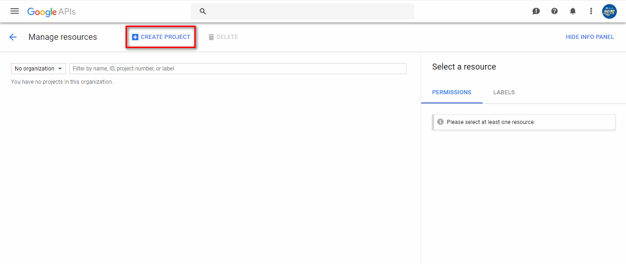Open the account profile avatar
Image resolution: width=626 pixels, height=264 pixels.
pos(610,11)
